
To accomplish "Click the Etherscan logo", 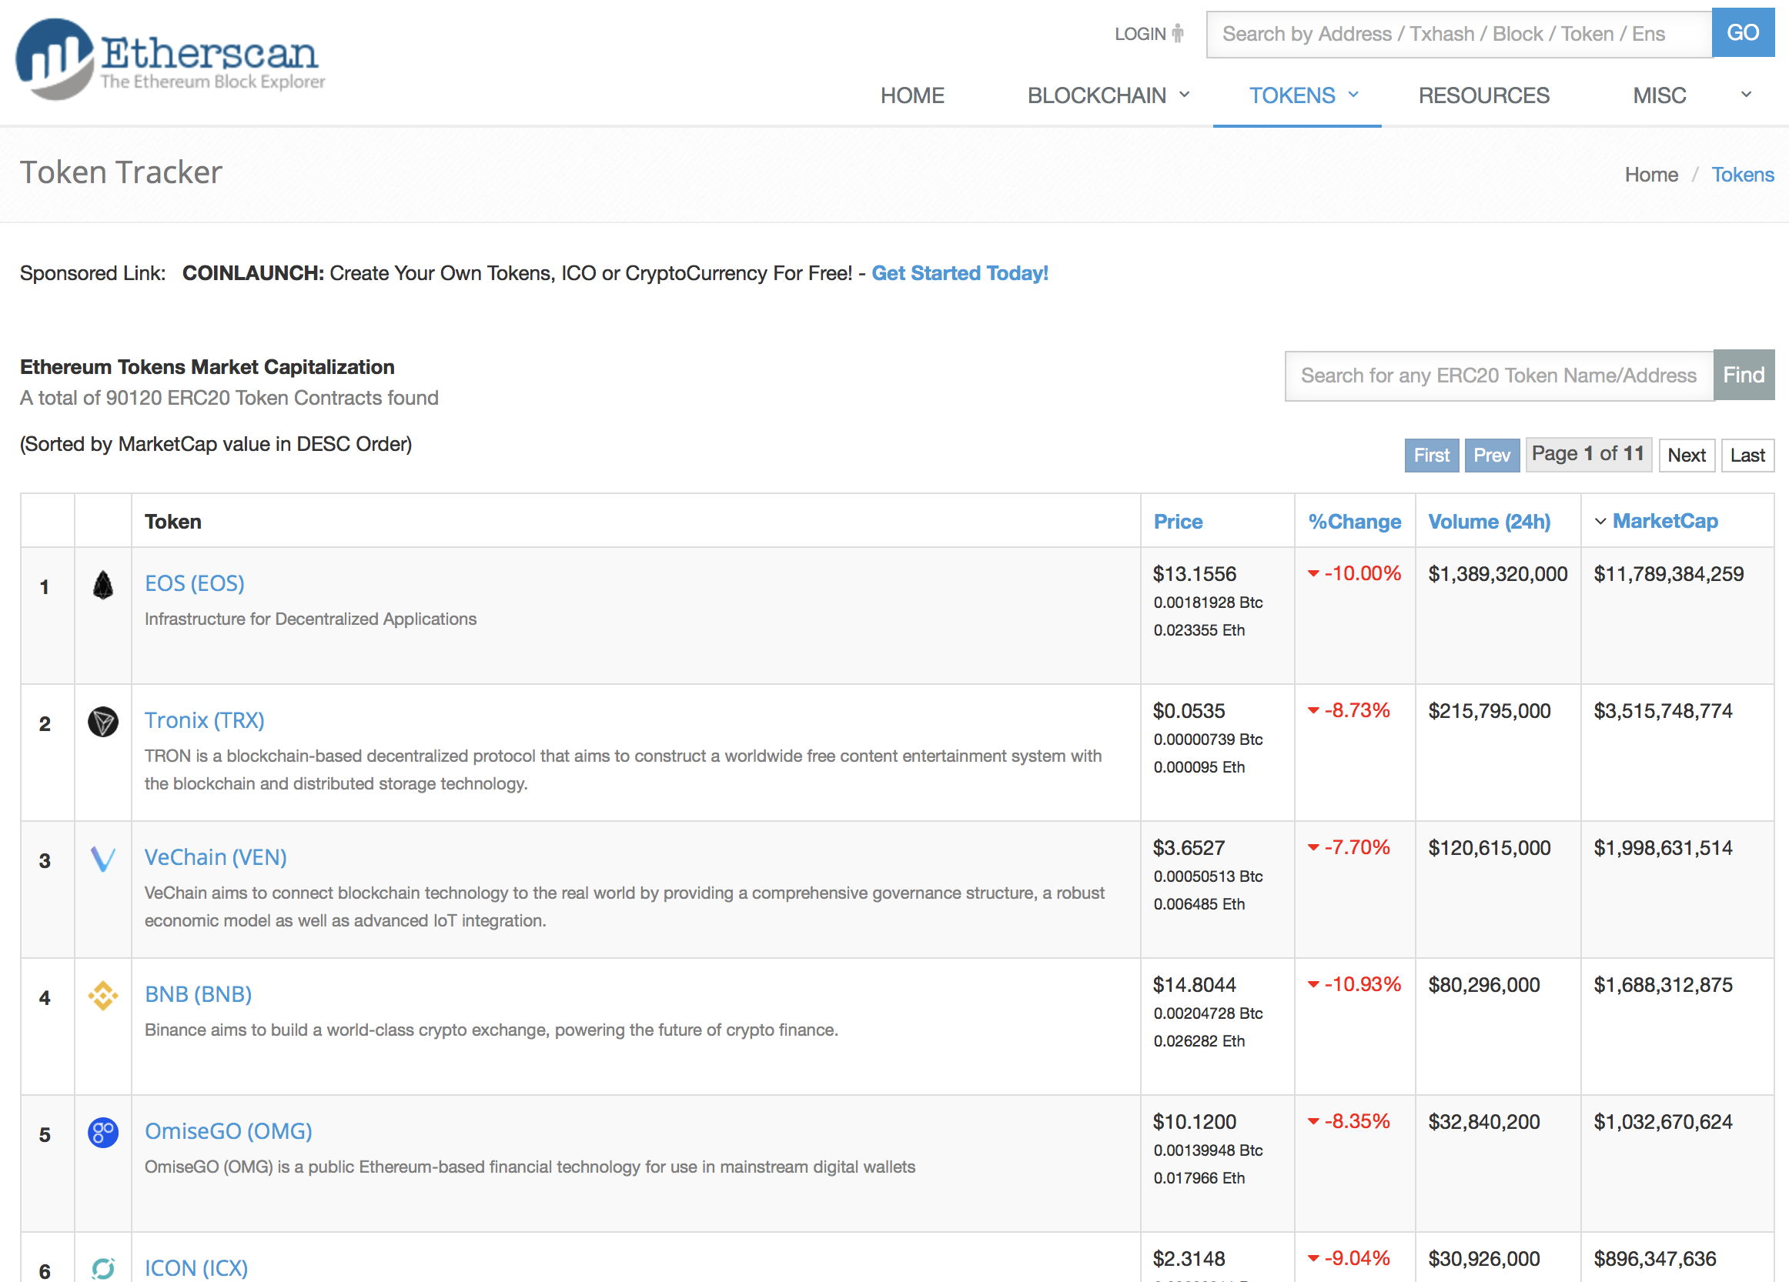I will [170, 58].
